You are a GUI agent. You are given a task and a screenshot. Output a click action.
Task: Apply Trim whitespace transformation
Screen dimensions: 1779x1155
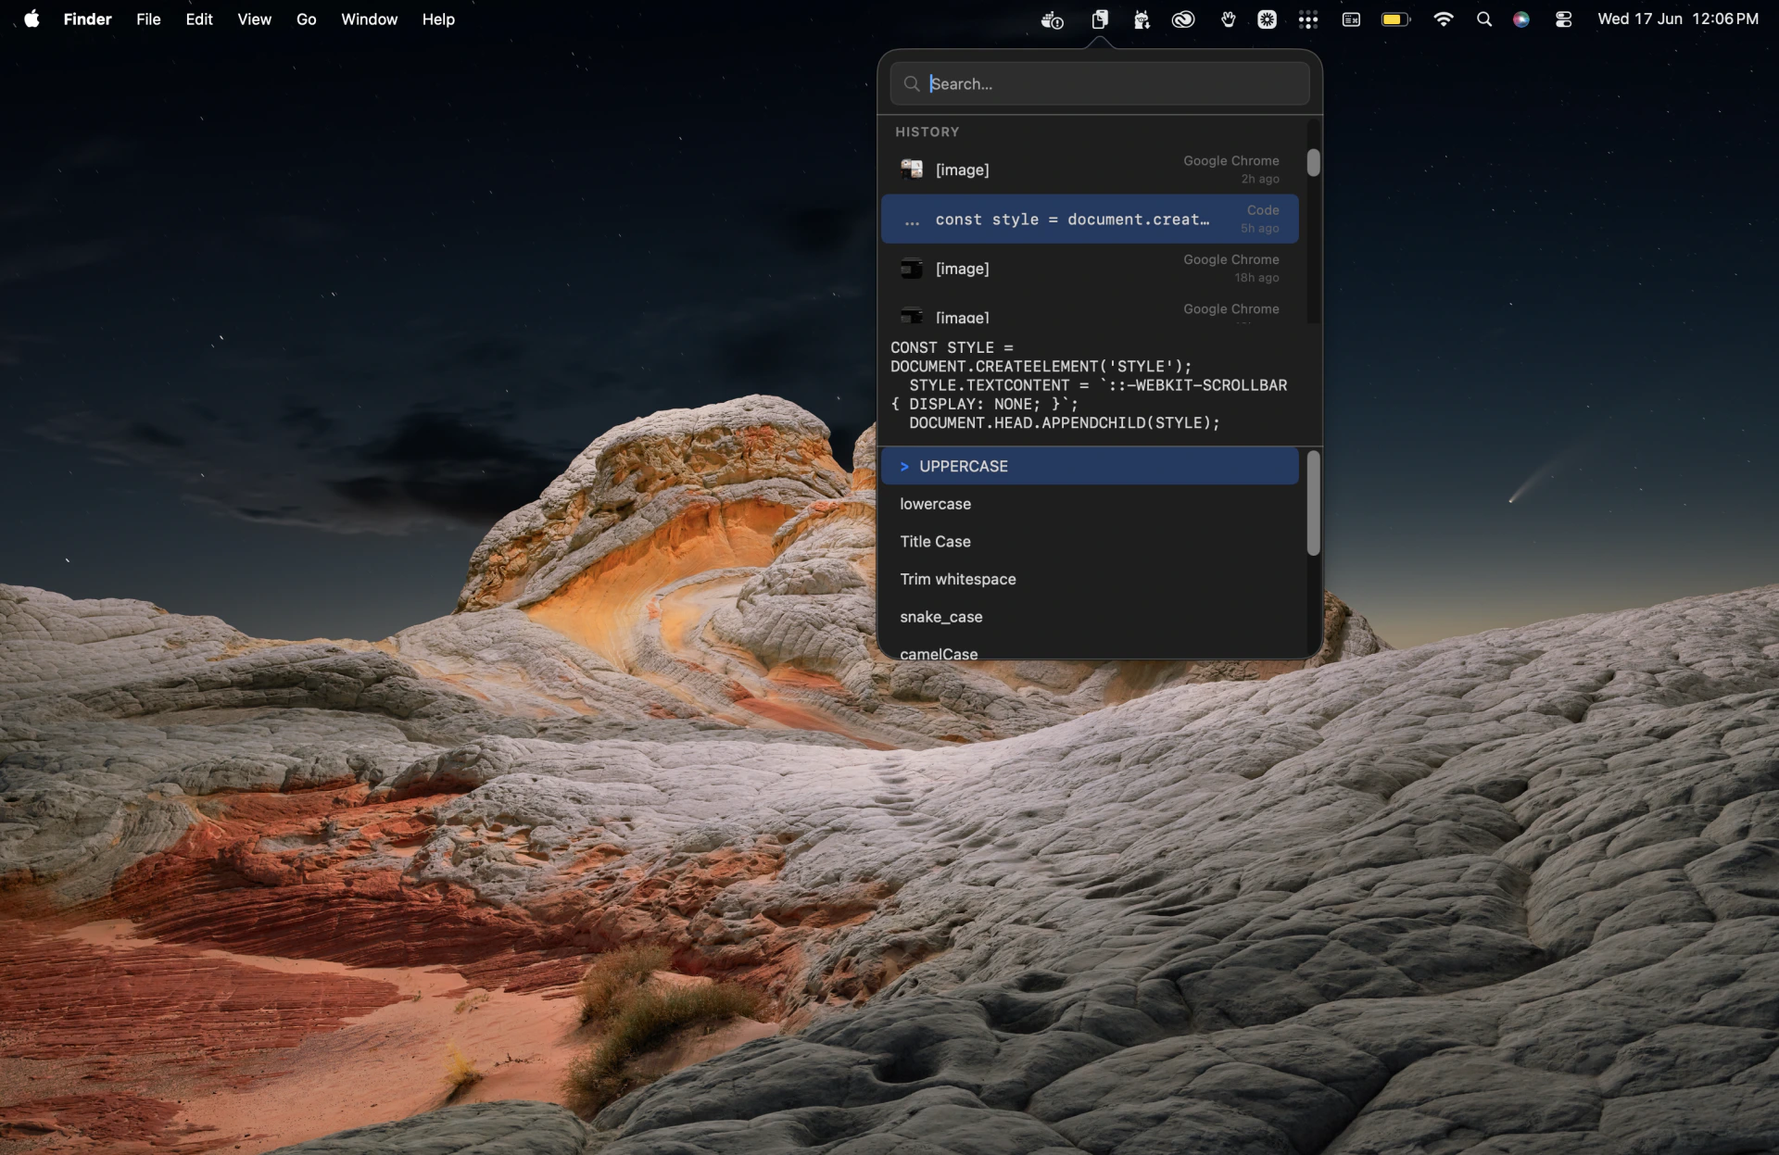[1090, 579]
